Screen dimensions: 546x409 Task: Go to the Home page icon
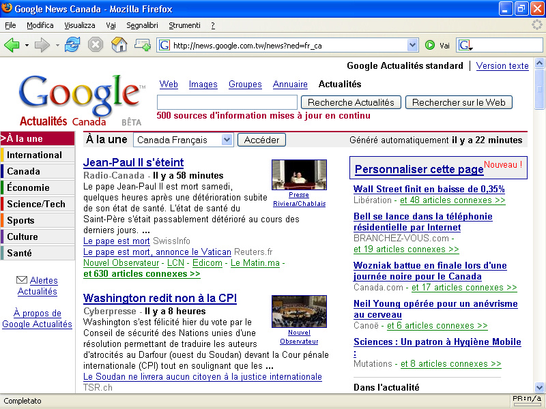point(119,45)
